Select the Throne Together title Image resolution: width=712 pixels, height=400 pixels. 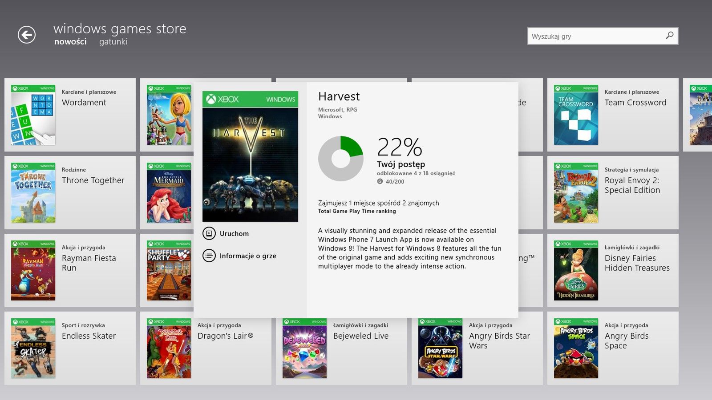click(93, 180)
